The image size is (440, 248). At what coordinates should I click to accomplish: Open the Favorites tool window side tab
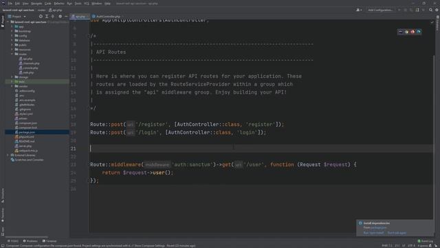coord(3,215)
